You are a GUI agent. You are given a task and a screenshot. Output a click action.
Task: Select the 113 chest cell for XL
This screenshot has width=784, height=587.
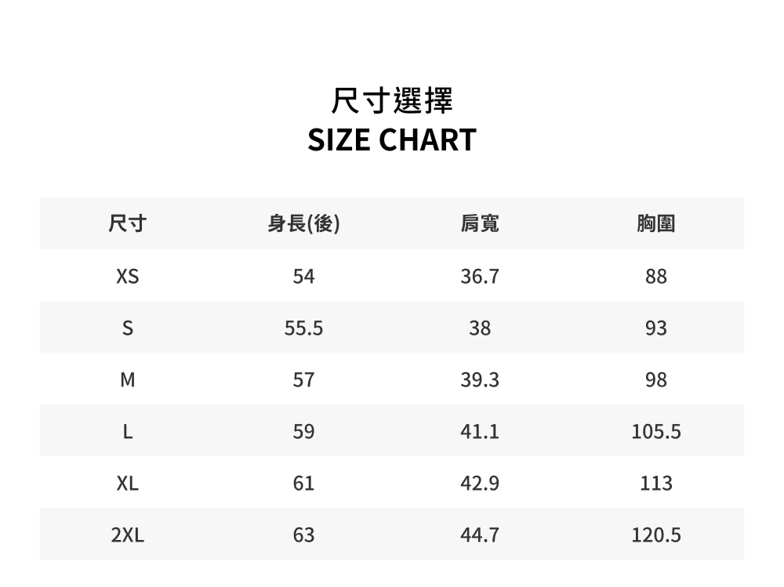[x=656, y=484]
